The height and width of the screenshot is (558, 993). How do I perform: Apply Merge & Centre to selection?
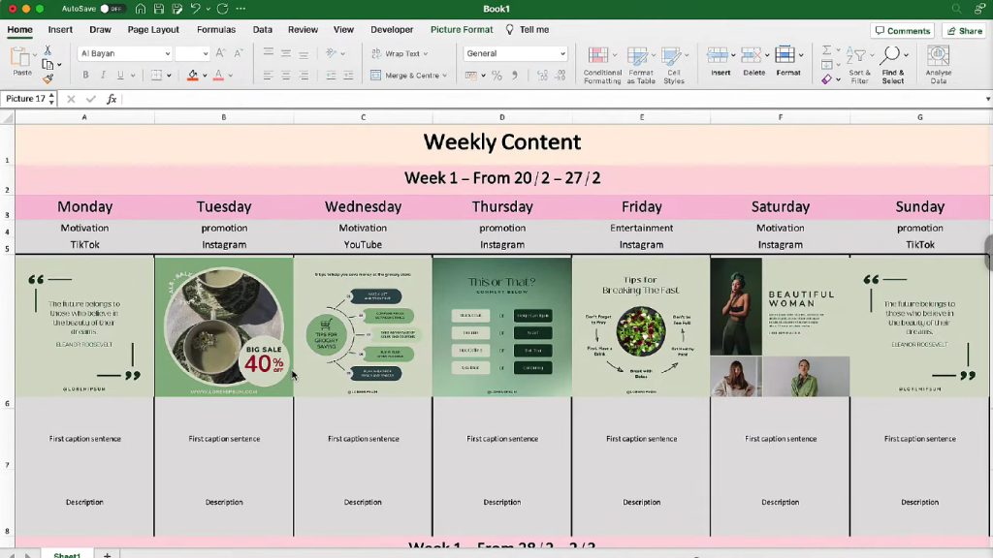(412, 76)
